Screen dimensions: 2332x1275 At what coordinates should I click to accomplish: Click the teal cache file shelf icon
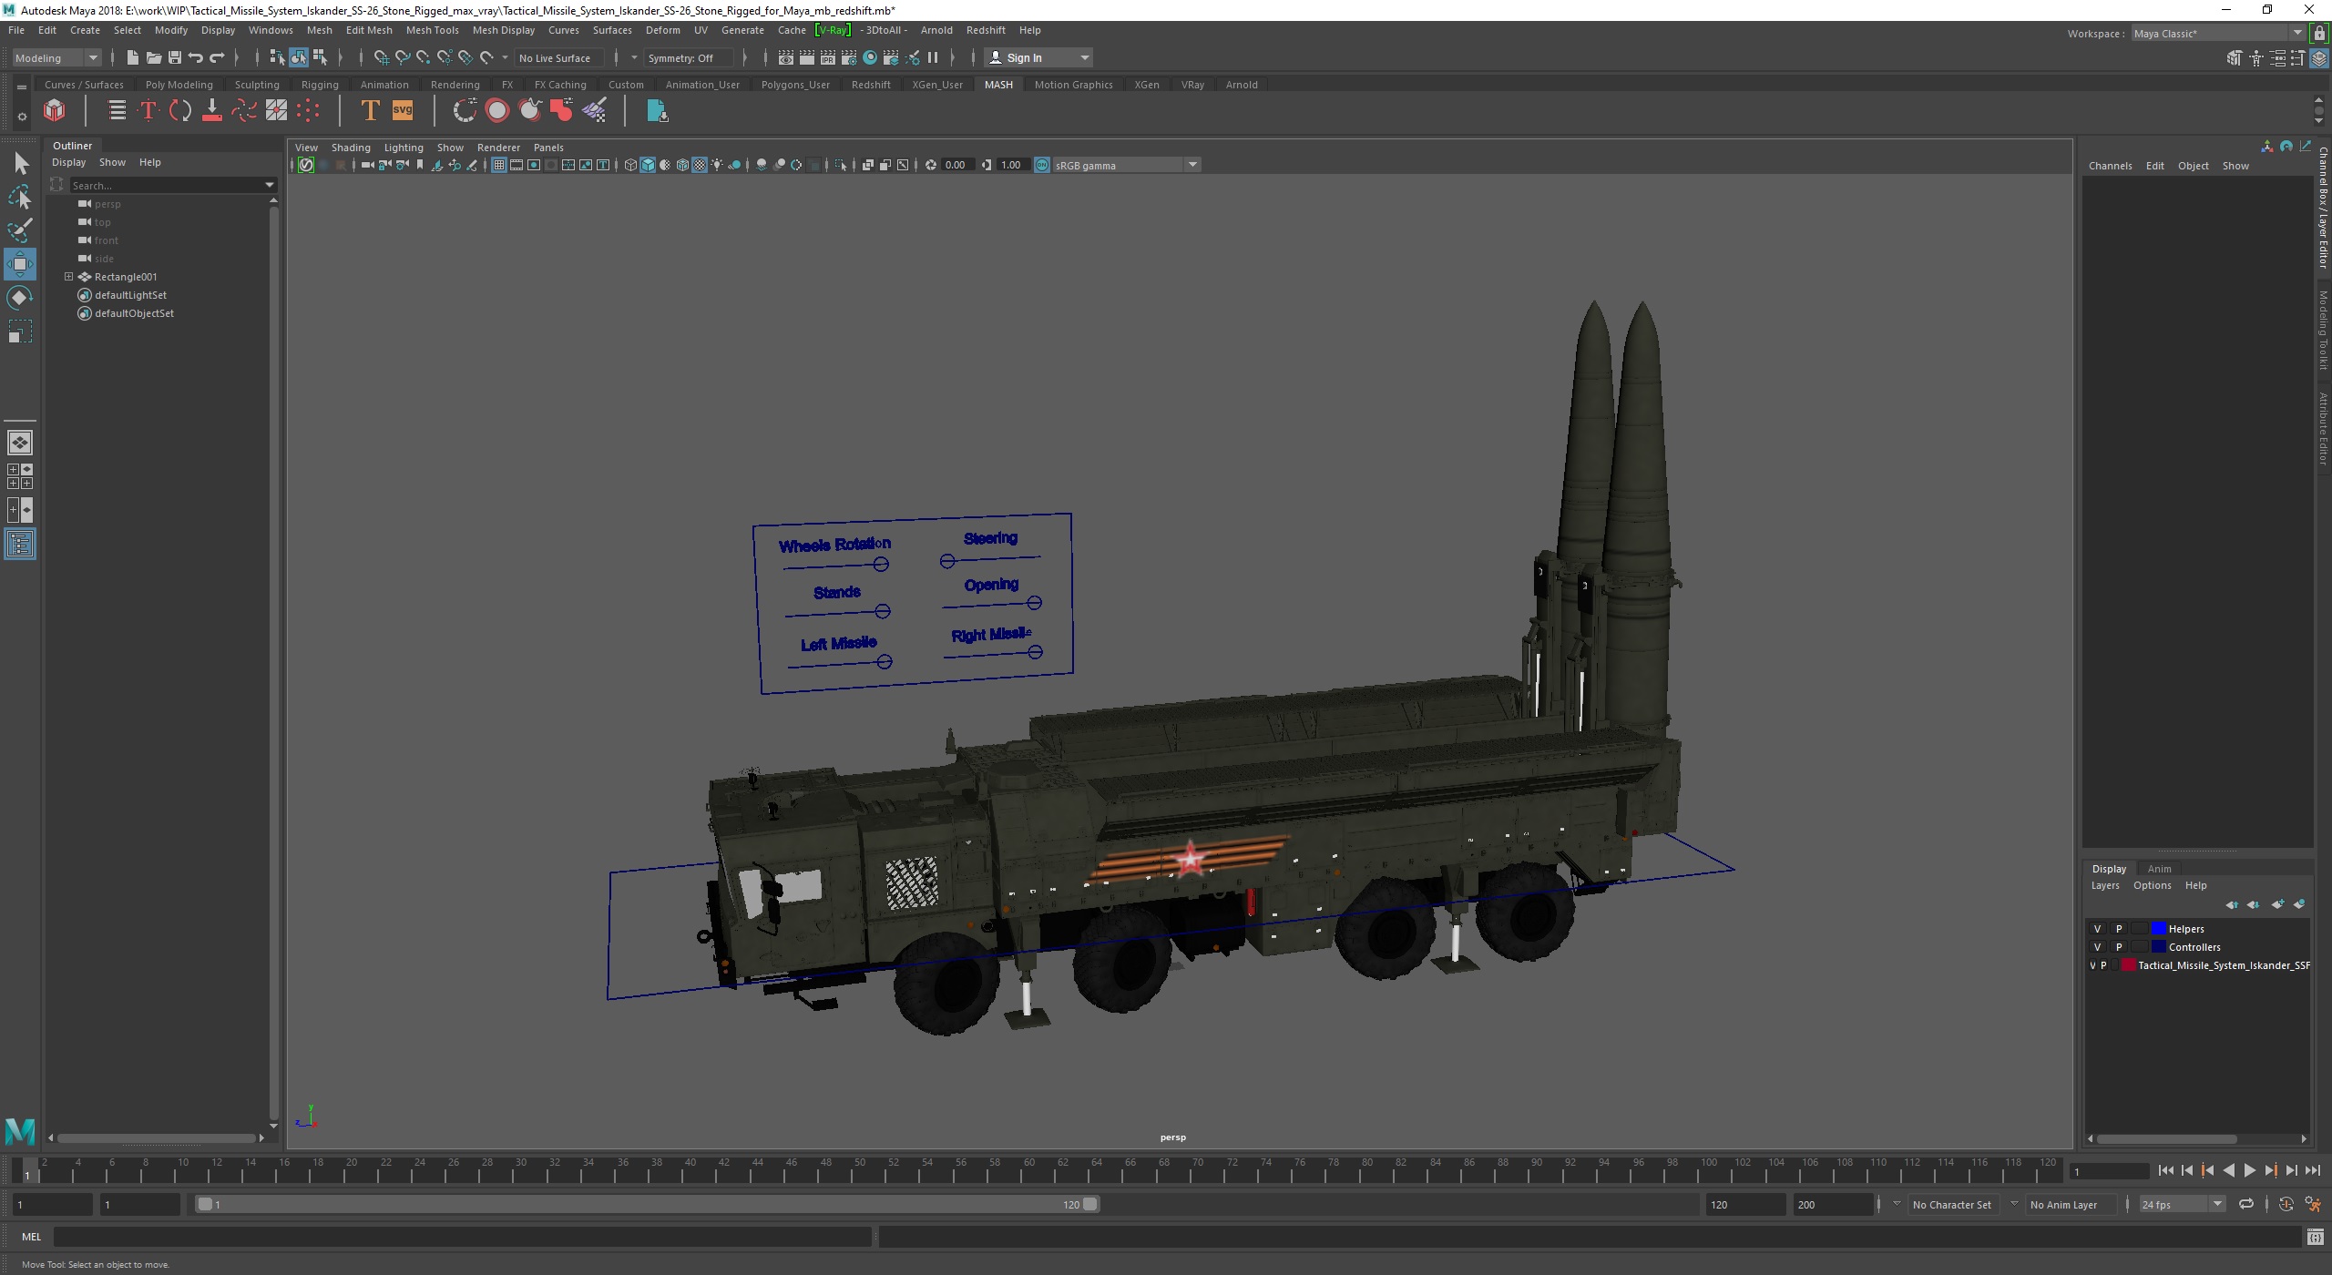coord(657,111)
